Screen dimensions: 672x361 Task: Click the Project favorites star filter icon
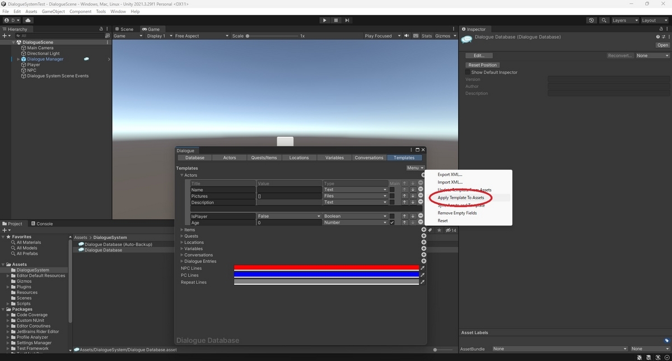pos(440,230)
